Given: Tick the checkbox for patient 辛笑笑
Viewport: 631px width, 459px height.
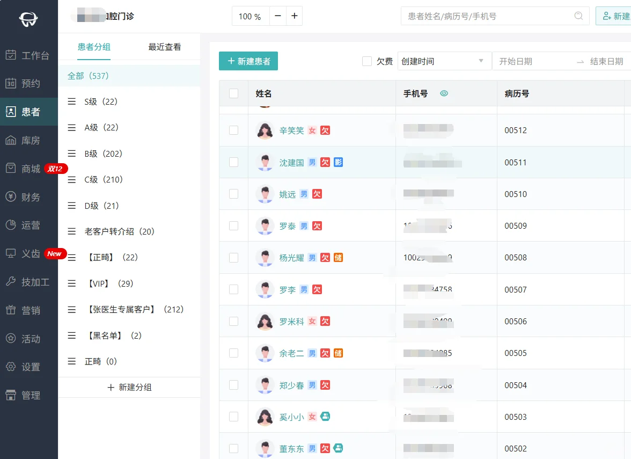Looking at the screenshot, I should tap(233, 130).
